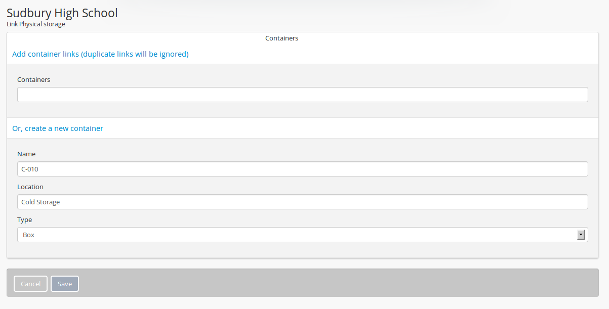
Task: Click the 'Add container links' section heading
Action: click(100, 54)
